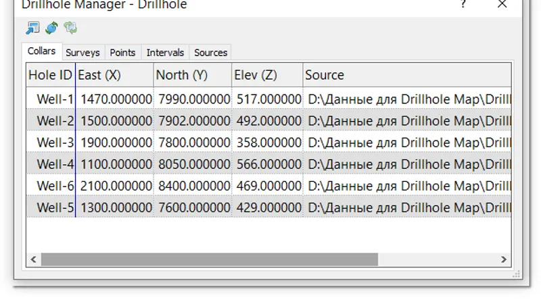Click Well-6 elevation cell 469.000000

pyautogui.click(x=267, y=186)
